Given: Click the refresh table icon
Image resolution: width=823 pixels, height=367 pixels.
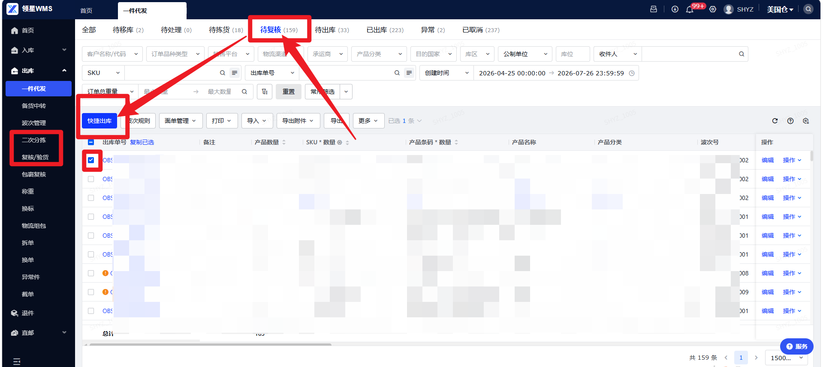Looking at the screenshot, I should tap(775, 121).
